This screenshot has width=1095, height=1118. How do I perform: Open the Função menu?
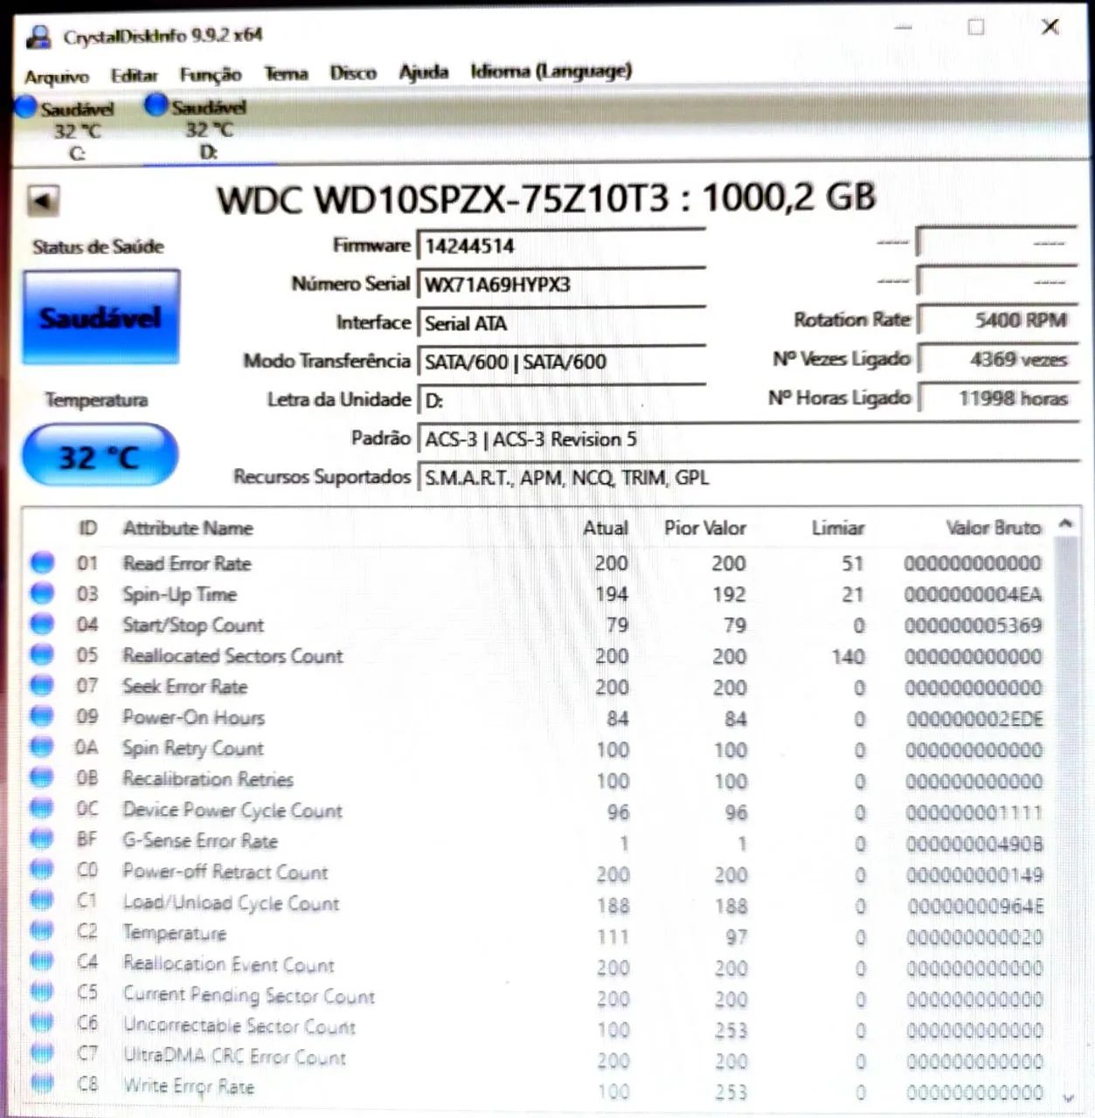coord(211,74)
